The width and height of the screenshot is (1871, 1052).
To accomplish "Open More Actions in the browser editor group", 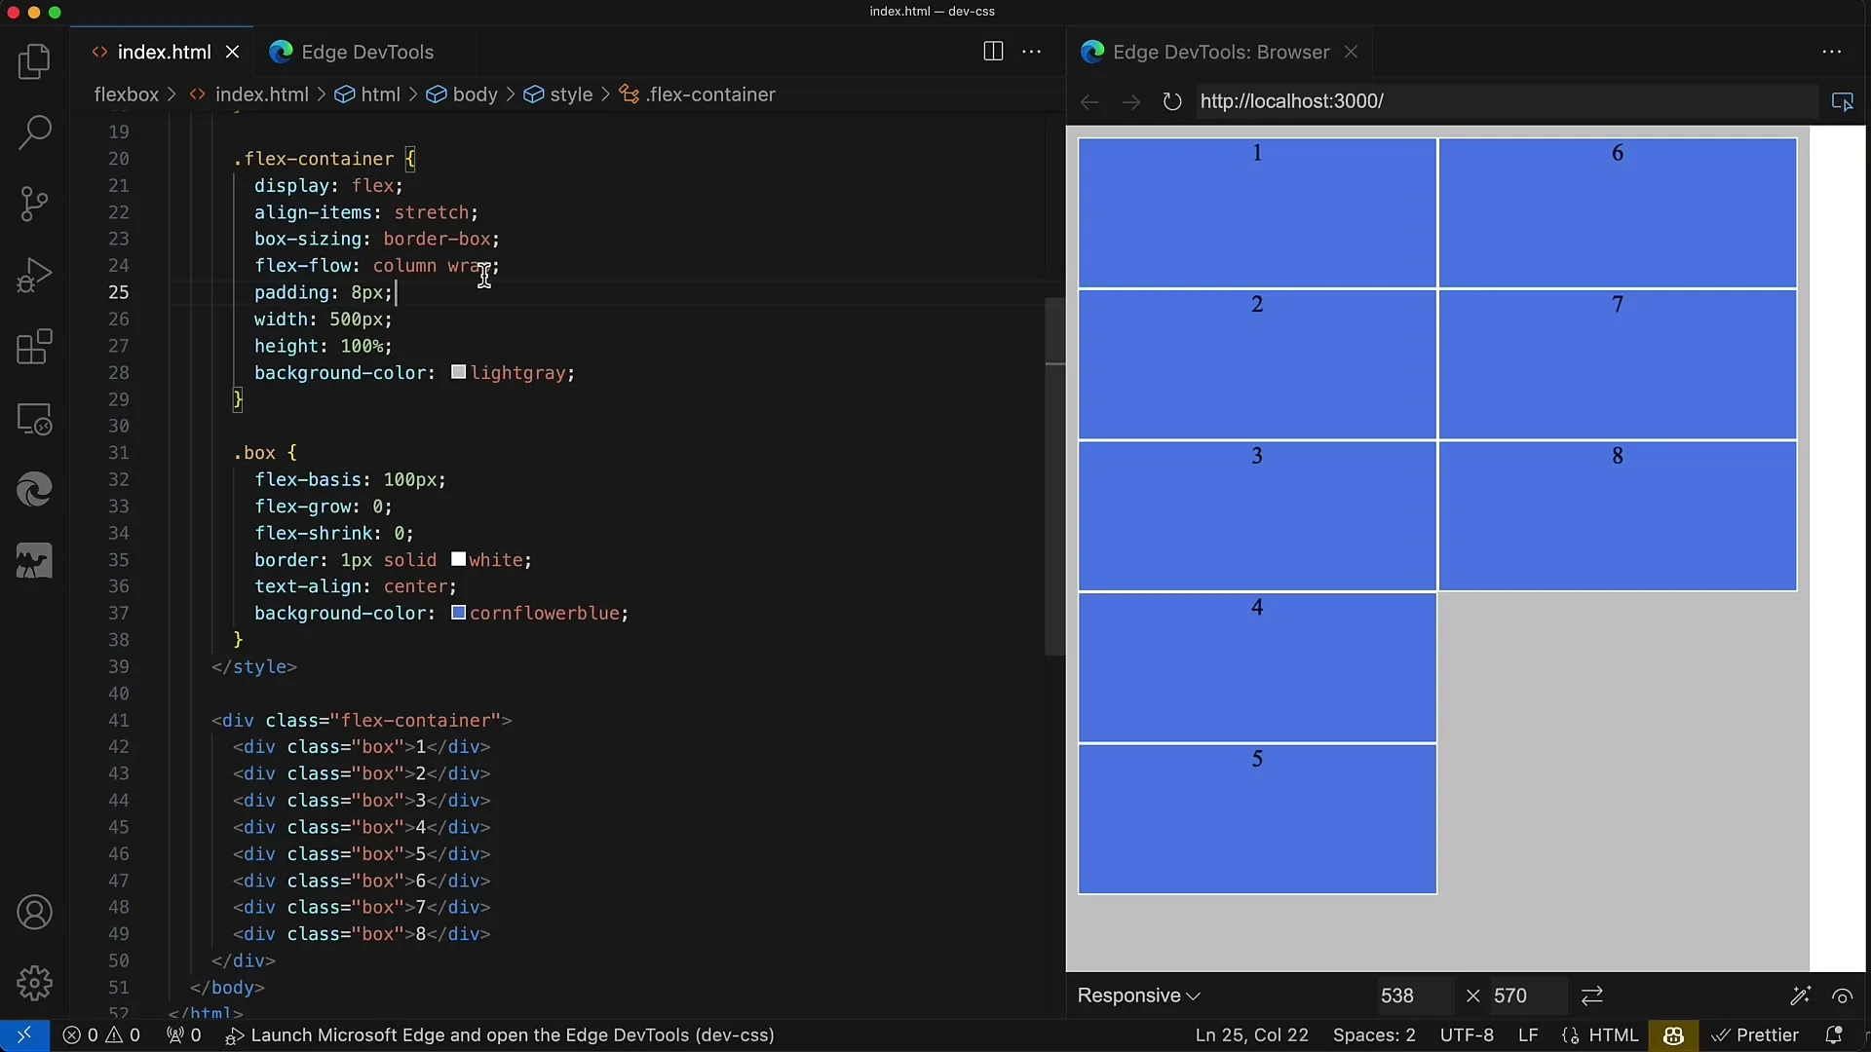I will click(x=1832, y=52).
